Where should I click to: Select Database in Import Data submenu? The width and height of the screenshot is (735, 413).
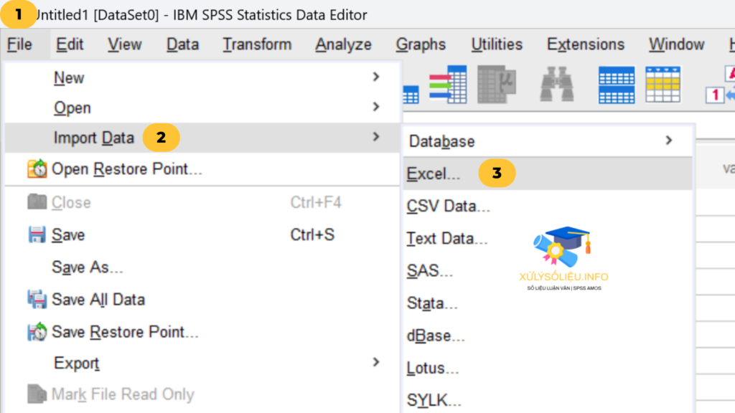pyautogui.click(x=548, y=141)
